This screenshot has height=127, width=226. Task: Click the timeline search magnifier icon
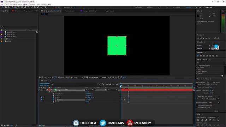52,84
